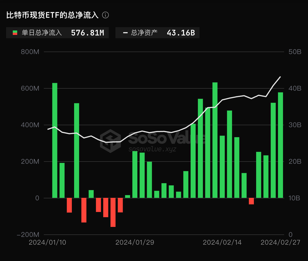Click the 50B right axis label
308x261 pixels.
point(295,52)
